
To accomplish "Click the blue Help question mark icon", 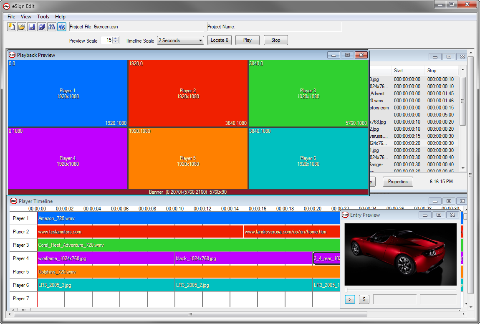I will (x=62, y=27).
